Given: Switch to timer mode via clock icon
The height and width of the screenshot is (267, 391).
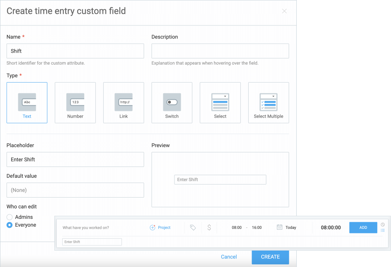Looking at the screenshot, I should pyautogui.click(x=382, y=224).
